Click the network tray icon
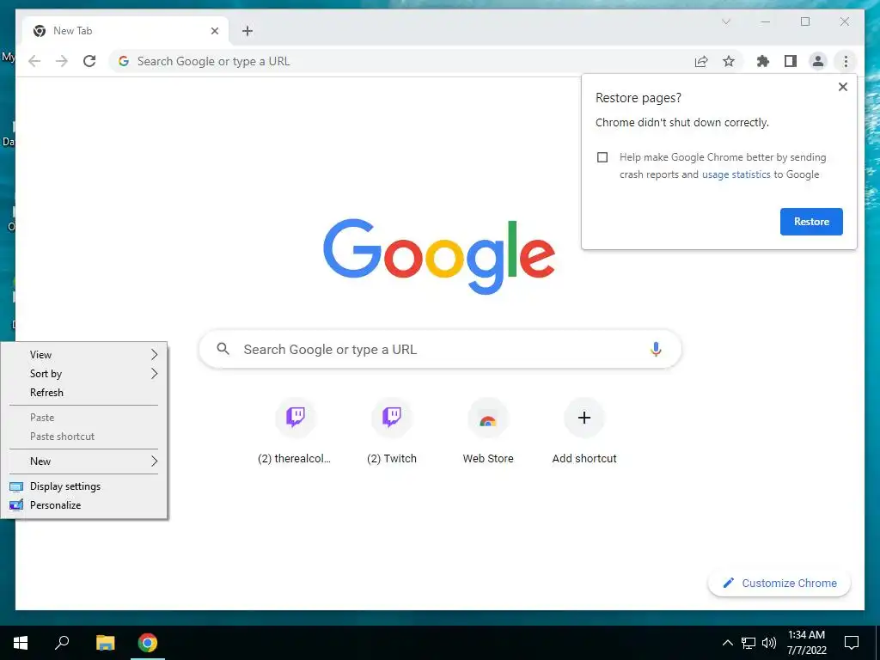Screen dimensions: 880x660 (x=749, y=643)
